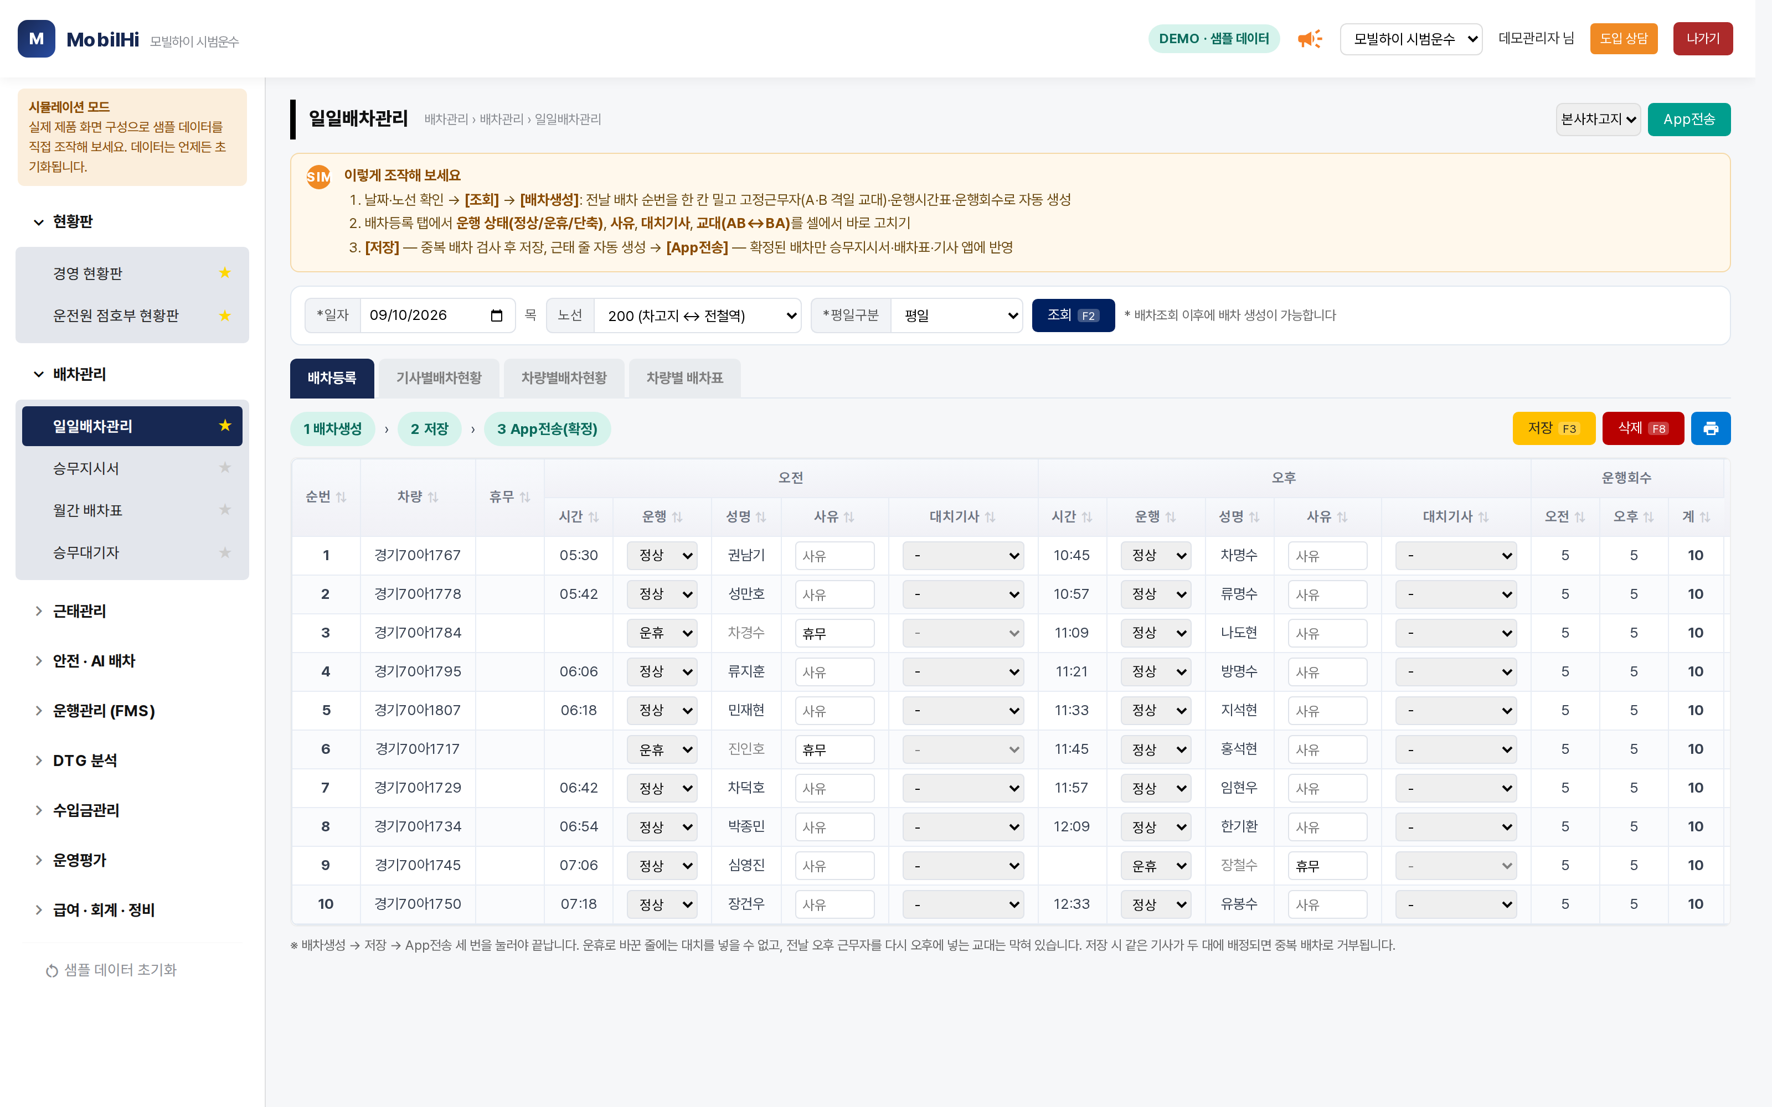The image size is (1772, 1107).
Task: Sort by 운행회수 오후 column icon
Action: [x=1649, y=517]
